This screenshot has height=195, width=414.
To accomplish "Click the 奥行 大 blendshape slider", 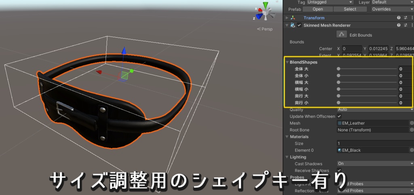I will [x=367, y=96].
